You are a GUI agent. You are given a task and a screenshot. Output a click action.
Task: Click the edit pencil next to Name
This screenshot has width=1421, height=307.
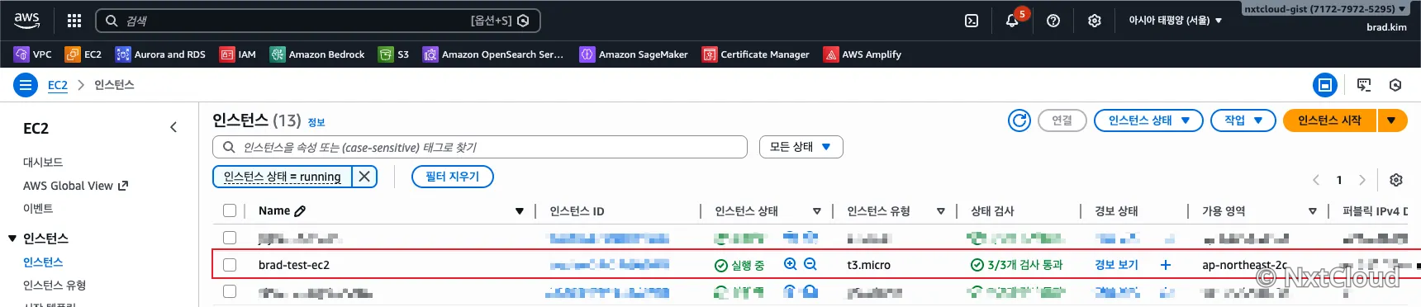point(300,211)
